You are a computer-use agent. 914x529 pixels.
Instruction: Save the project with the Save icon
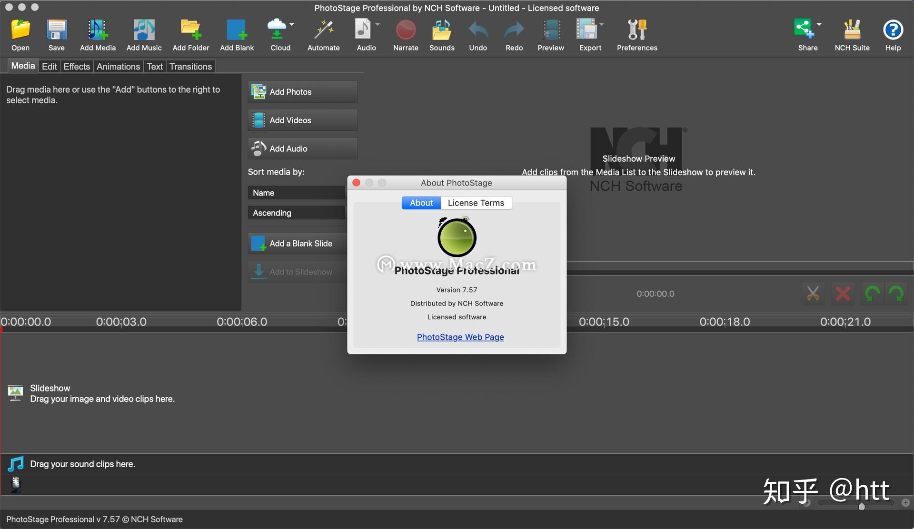56,30
